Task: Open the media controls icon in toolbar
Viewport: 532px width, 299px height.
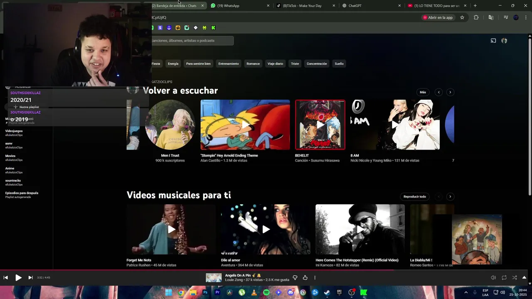Action: coord(506,17)
